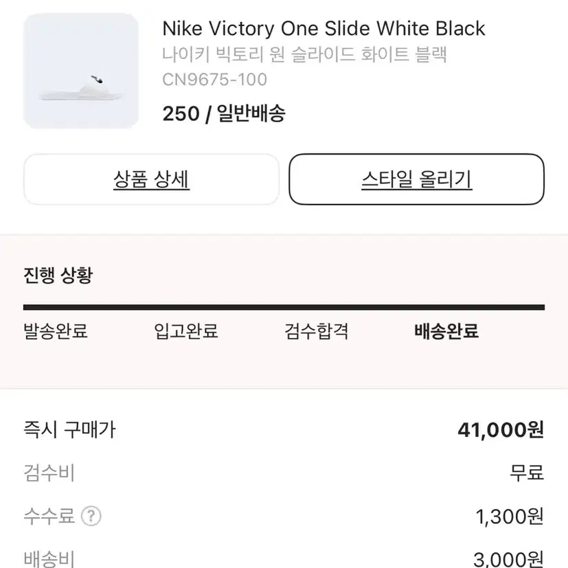The width and height of the screenshot is (568, 568).
Task: Click the 250 / 일반배송 size text
Action: coord(223,113)
